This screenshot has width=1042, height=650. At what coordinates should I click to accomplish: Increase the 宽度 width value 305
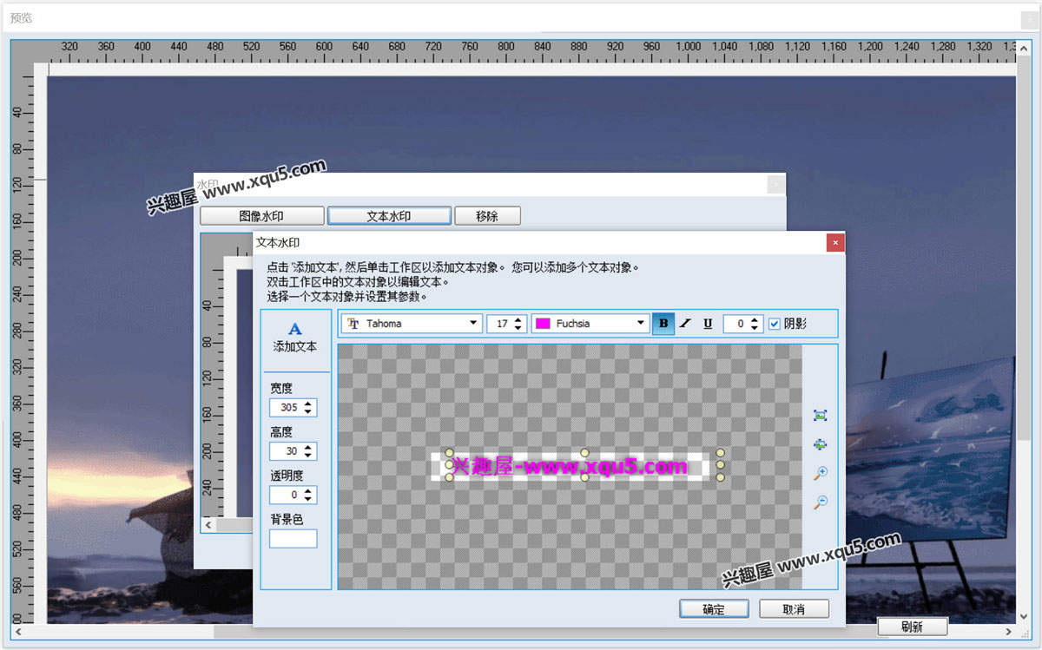309,403
